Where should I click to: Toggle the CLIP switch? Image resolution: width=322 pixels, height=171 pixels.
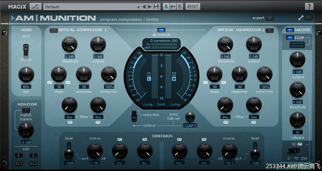tap(290, 38)
